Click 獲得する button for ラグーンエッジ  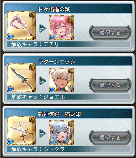click(x=110, y=85)
